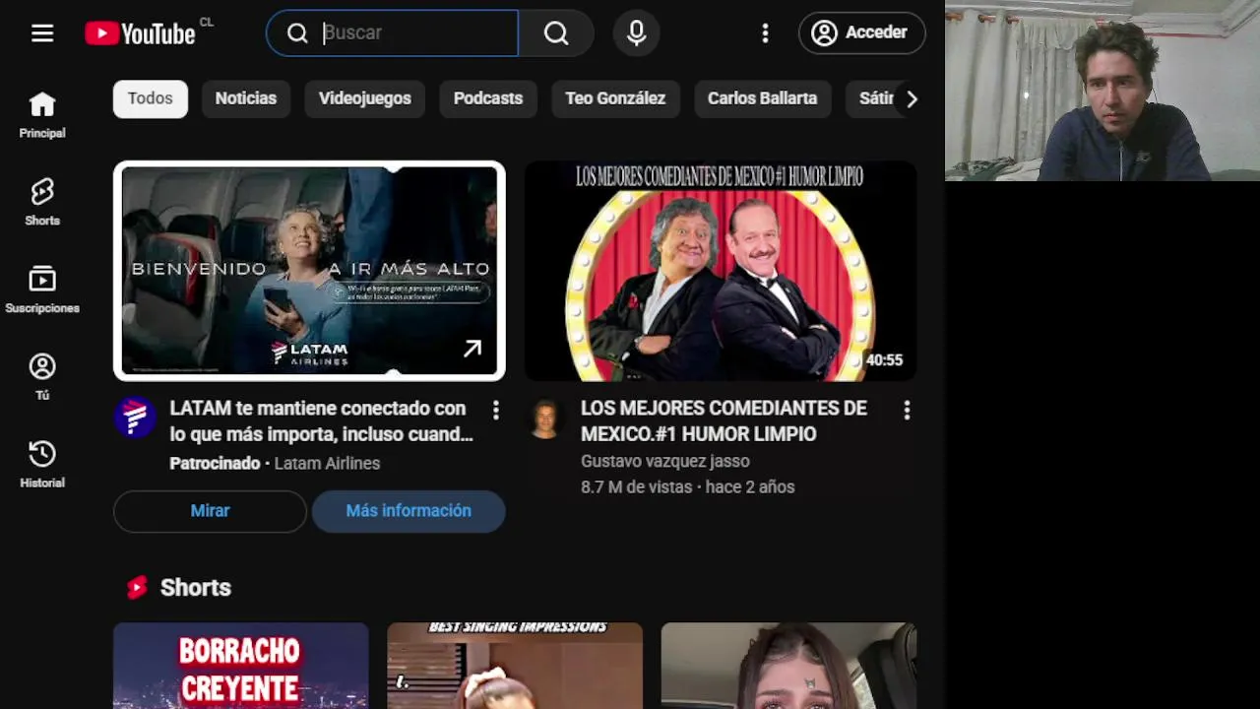Open the Tú section in sidebar
Viewport: 1260px width, 709px height.
click(42, 377)
